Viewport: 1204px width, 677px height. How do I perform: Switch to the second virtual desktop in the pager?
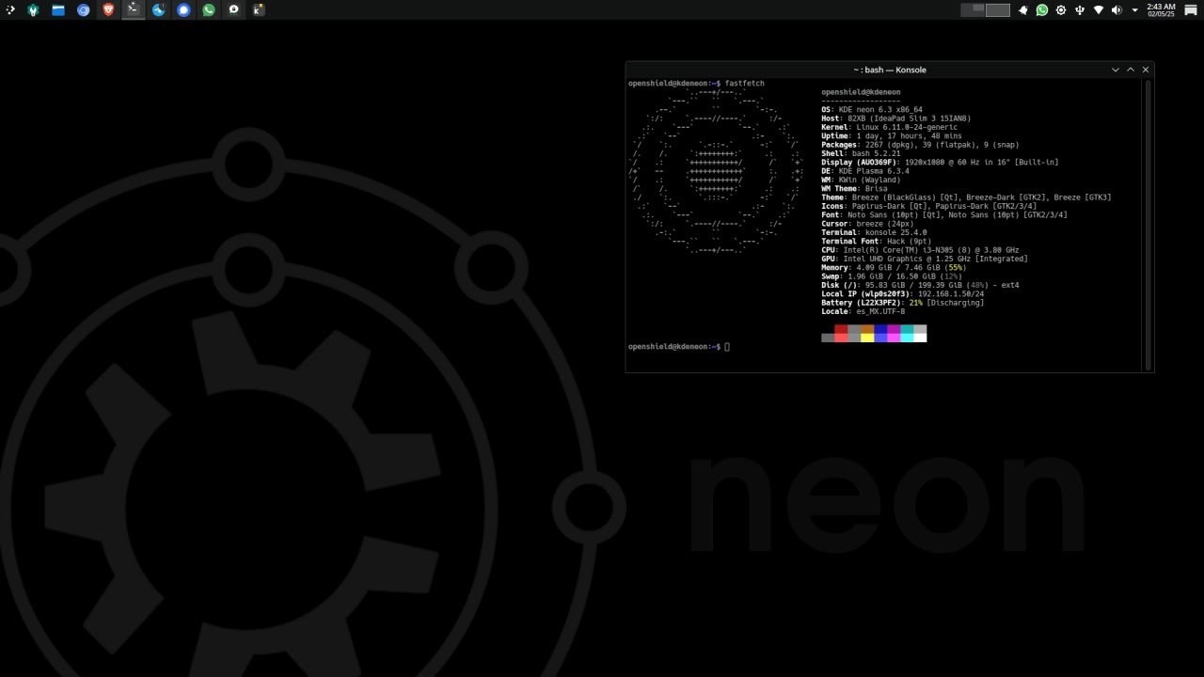pyautogui.click(x=998, y=10)
